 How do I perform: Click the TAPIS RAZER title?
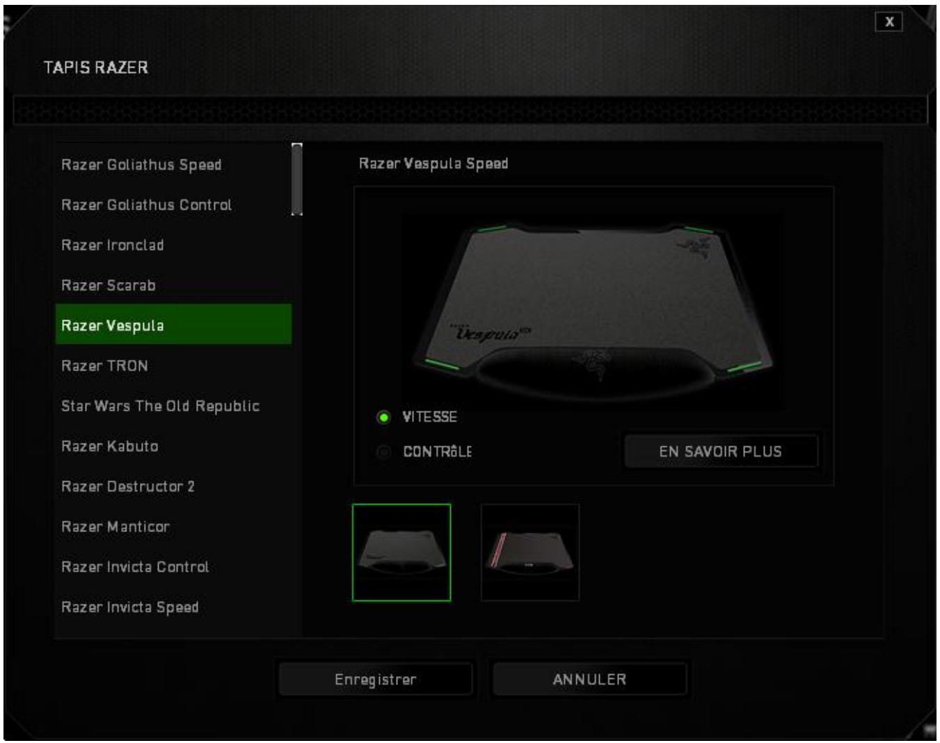point(96,68)
